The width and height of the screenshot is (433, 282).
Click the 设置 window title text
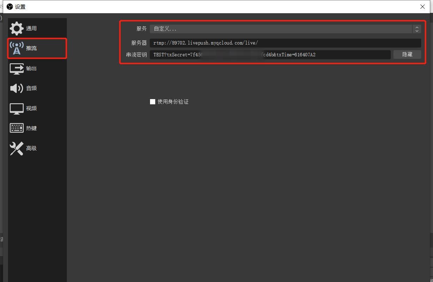[x=20, y=7]
